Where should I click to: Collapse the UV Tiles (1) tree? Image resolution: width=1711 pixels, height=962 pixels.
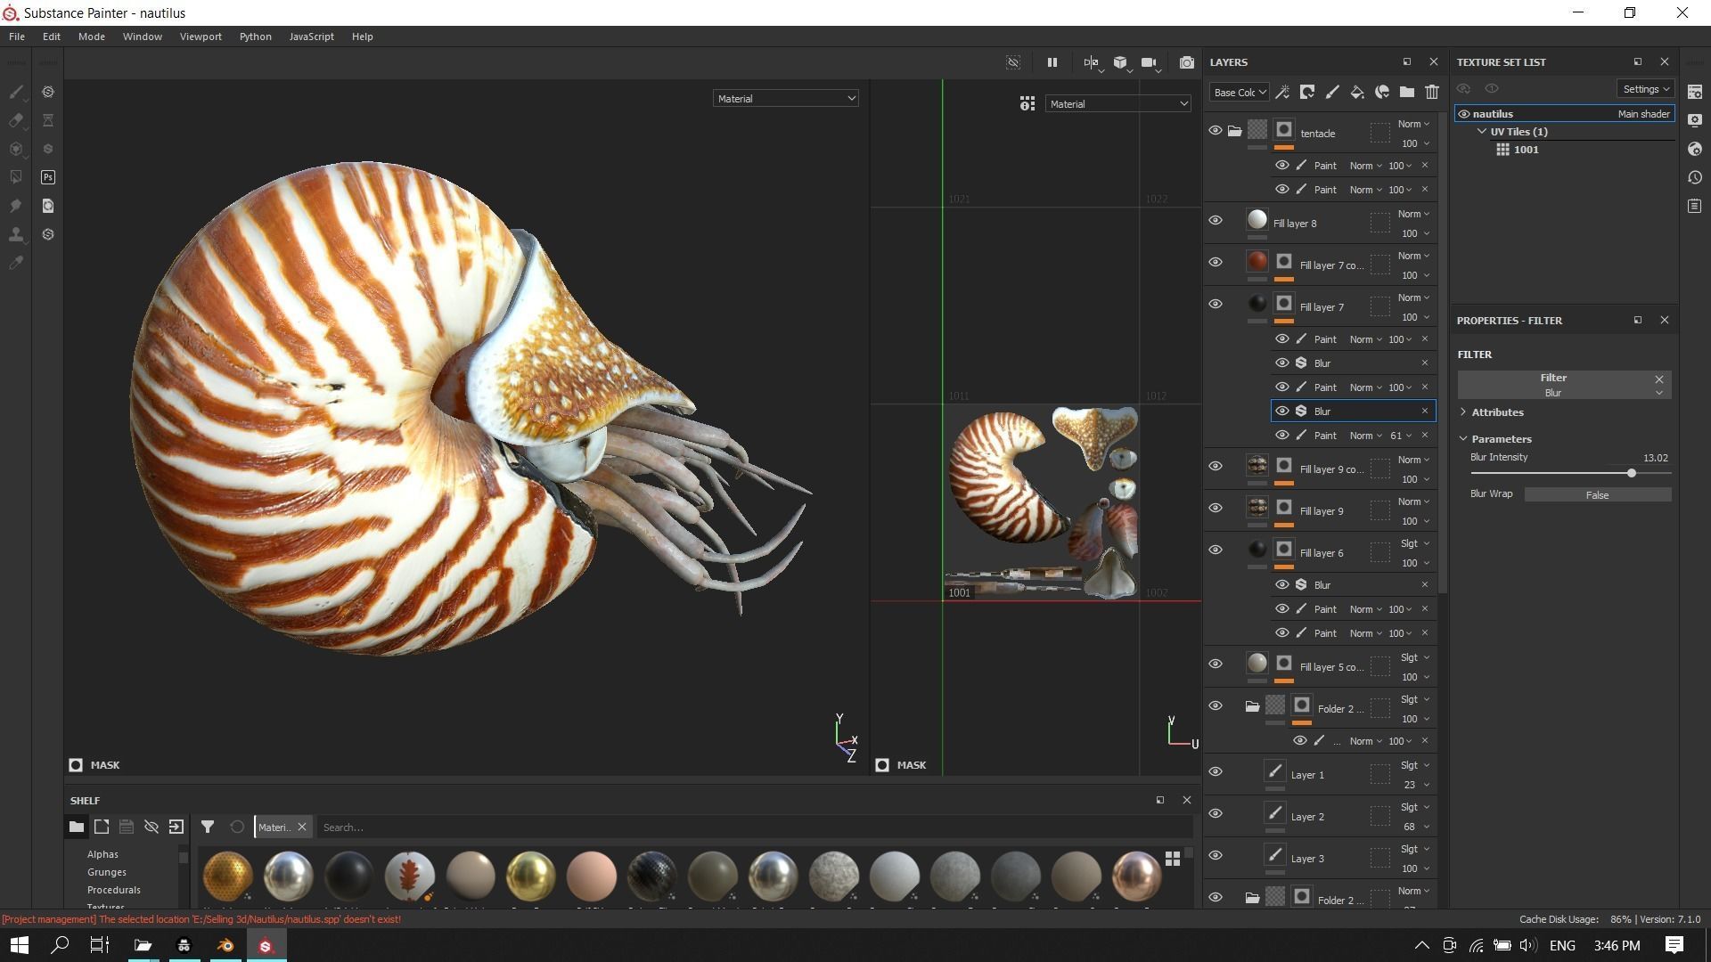(1482, 132)
